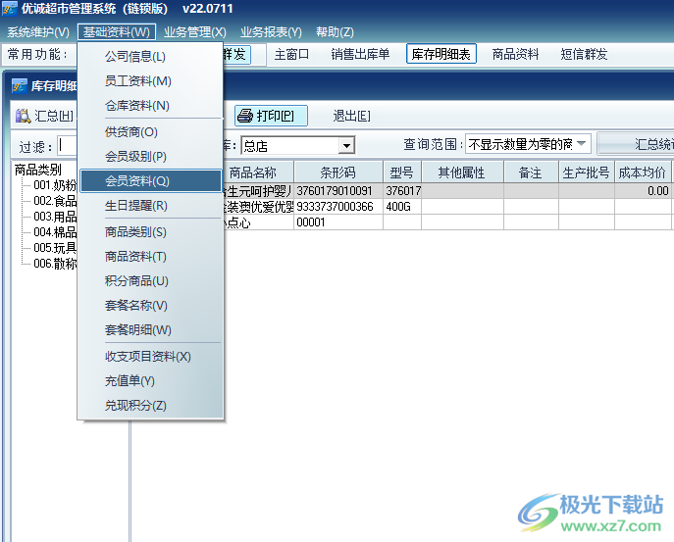
Task: Choose 会员资料(Q) from the menu
Action: point(150,180)
